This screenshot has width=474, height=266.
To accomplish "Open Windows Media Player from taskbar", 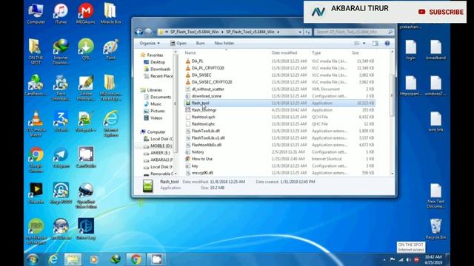I will pos(94,259).
